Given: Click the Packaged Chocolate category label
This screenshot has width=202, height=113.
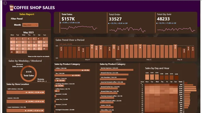Looking at the screenshot, I should point(65,110).
